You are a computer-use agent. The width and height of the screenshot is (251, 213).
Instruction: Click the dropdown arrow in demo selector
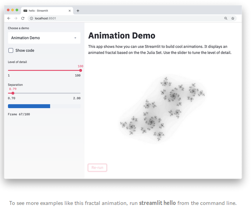tap(75, 38)
